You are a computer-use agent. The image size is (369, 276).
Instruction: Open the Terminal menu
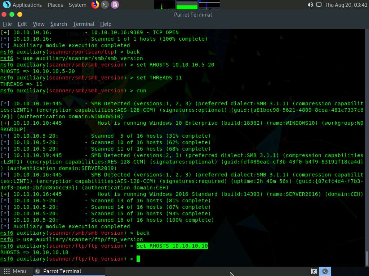point(84,24)
